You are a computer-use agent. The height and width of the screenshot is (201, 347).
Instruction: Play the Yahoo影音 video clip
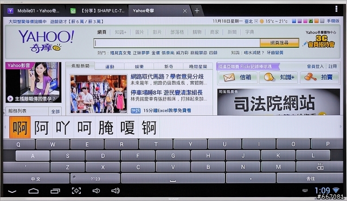10,99
